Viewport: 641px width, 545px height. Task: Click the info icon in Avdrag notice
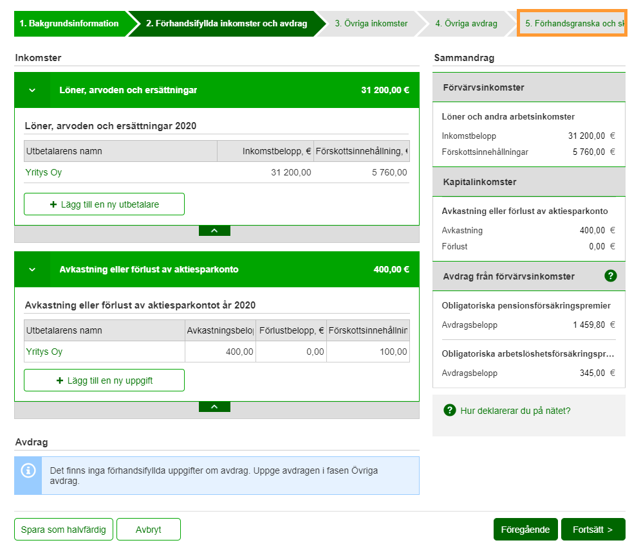tap(28, 470)
